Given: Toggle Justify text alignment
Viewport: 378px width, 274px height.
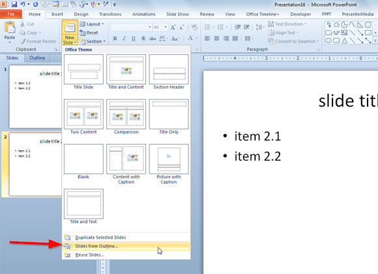Looking at the screenshot, I should (235, 38).
